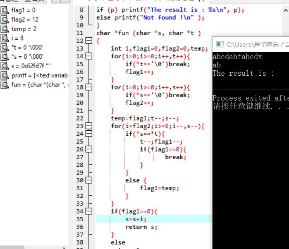Click 't--;flag1--;' on line 25

point(161,141)
